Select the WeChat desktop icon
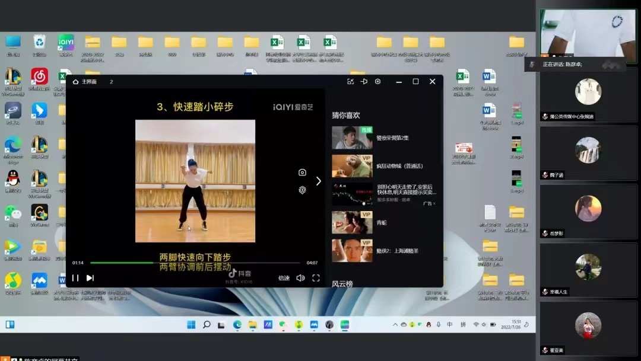This screenshot has height=361, width=641. [13, 216]
